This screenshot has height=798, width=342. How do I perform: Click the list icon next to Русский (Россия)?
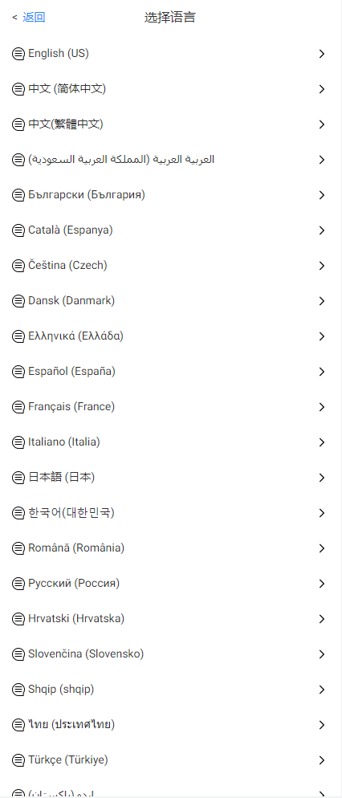tap(18, 584)
